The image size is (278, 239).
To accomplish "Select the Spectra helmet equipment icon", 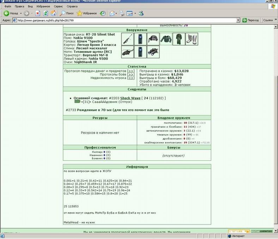I will tap(153, 39).
